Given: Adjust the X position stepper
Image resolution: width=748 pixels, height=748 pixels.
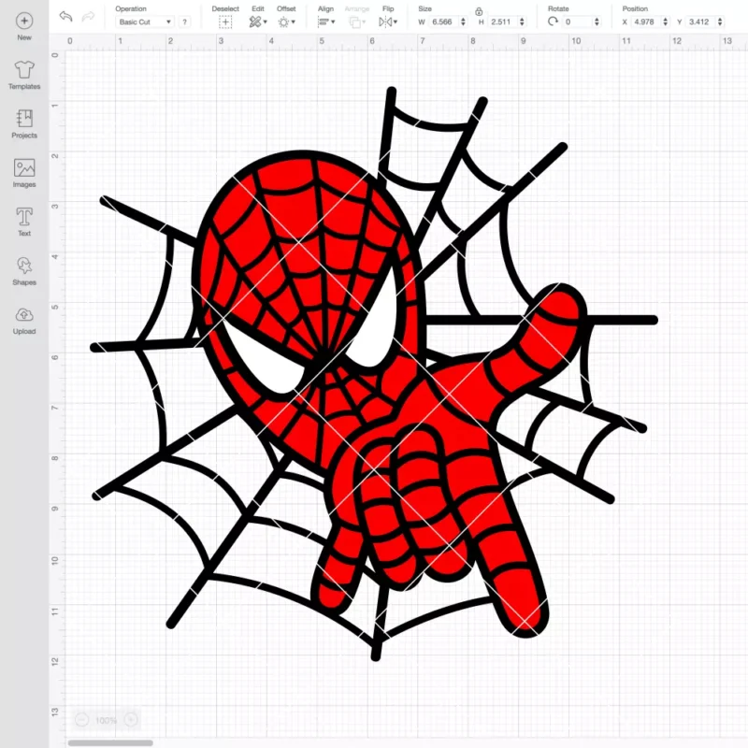Looking at the screenshot, I should tap(666, 22).
